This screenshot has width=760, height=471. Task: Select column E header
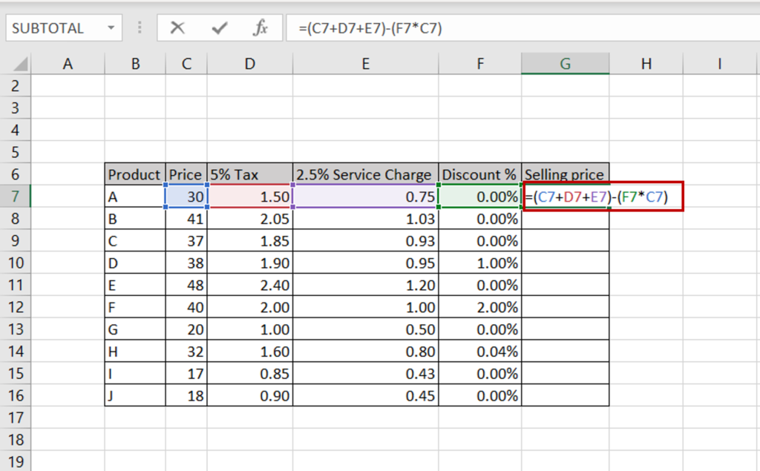365,64
